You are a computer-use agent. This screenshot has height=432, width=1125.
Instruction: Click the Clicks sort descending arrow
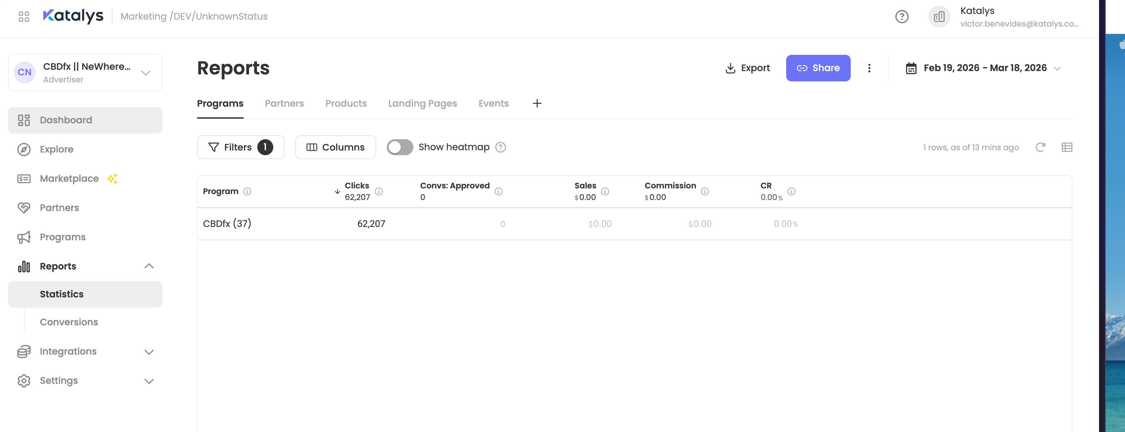click(337, 191)
